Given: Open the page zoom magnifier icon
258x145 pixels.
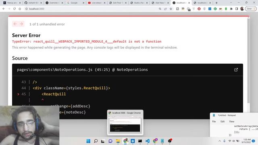Looking at the screenshot, I should (x=160, y=9).
